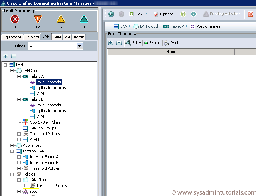Collapse the Policies node
The height and width of the screenshot is (196, 256).
[12, 174]
